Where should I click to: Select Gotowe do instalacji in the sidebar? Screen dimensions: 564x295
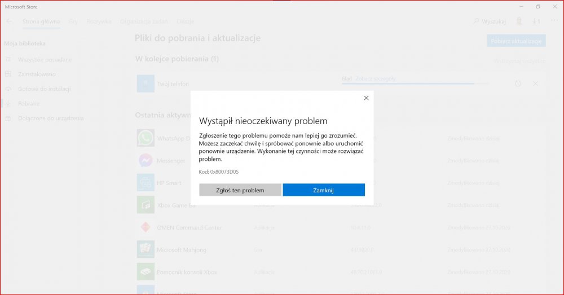coord(43,89)
